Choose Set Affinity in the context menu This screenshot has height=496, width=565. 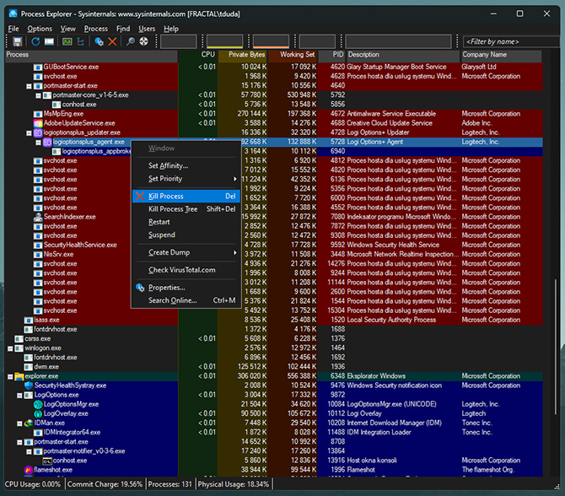click(x=186, y=166)
